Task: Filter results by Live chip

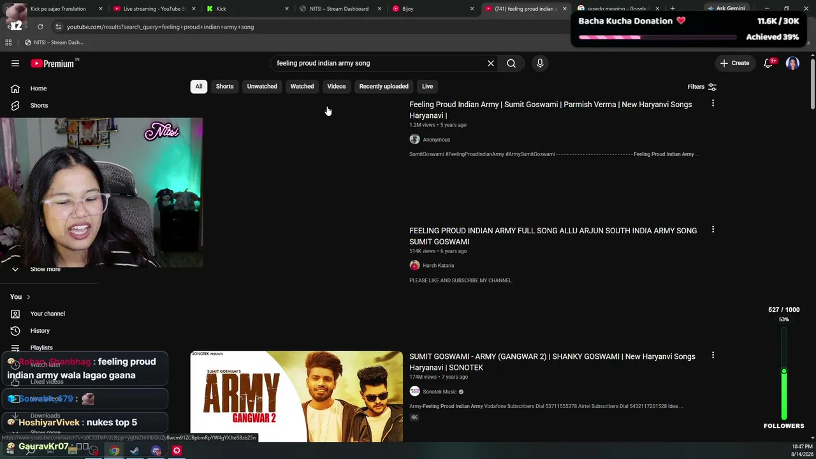Action: point(427,87)
